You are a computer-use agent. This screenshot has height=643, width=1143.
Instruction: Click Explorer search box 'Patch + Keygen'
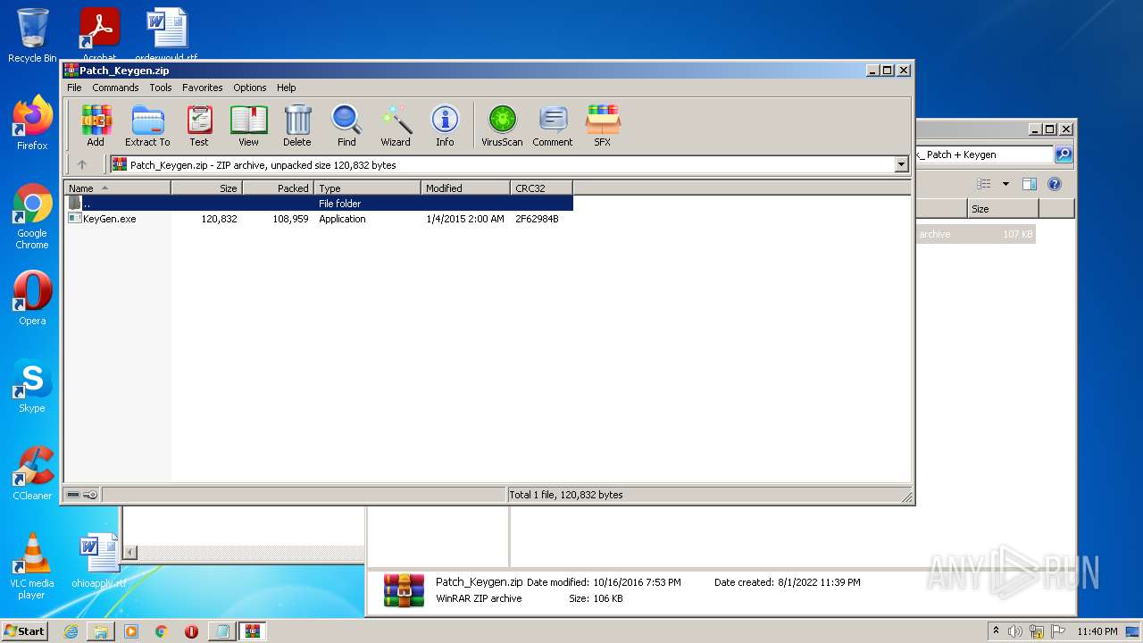[x=985, y=154]
